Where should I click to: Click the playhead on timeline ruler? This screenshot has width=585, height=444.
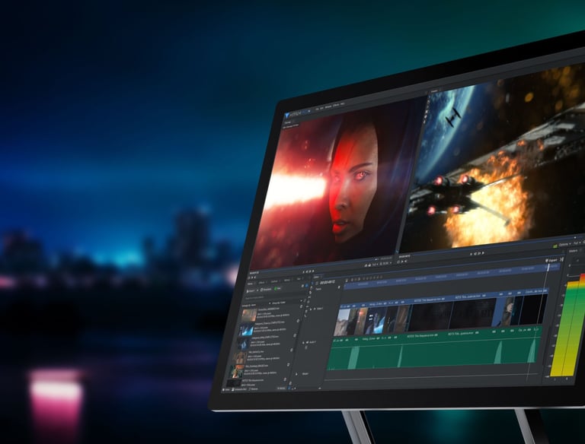(548, 268)
